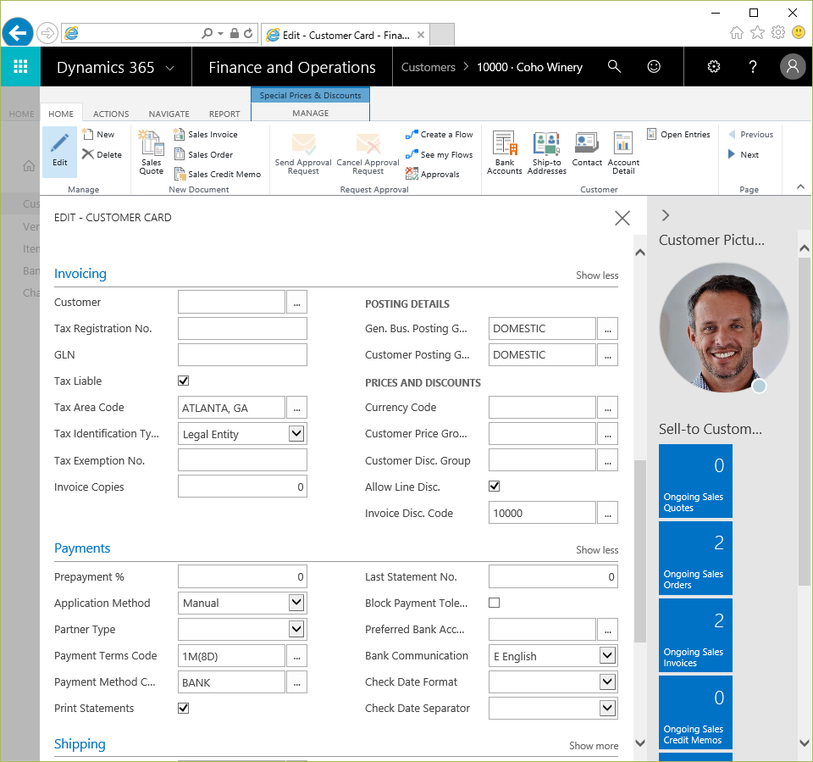Switch to the NAVIGATE ribbon tab
Viewport: 813px width, 762px height.
point(169,114)
